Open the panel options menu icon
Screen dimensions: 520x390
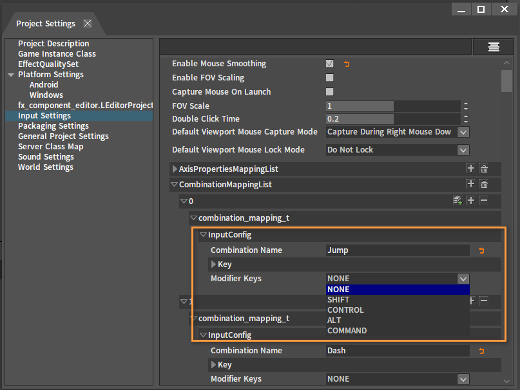pos(494,47)
